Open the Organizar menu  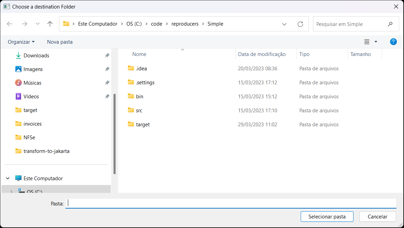[x=21, y=41]
